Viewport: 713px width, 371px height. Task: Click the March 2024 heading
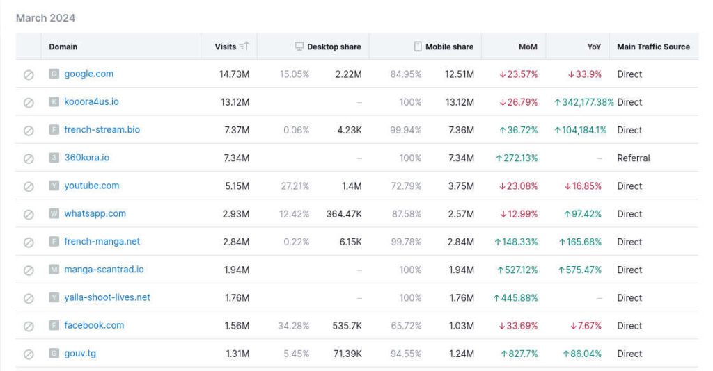point(45,17)
